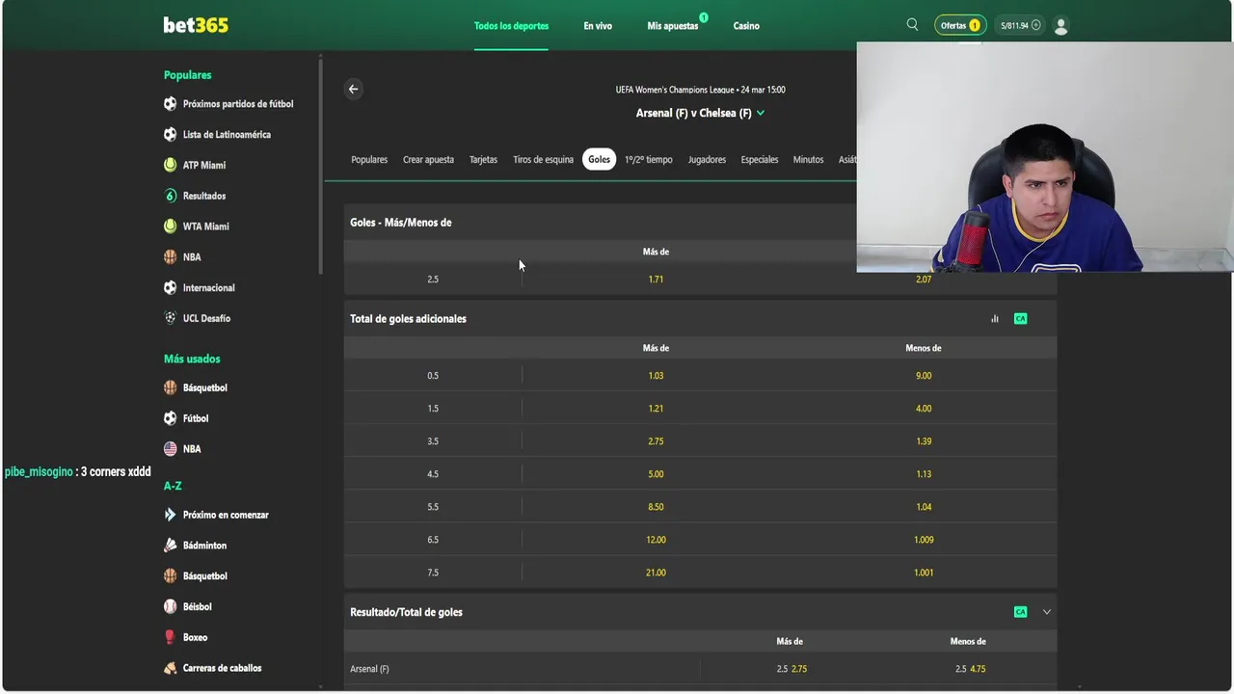This screenshot has width=1234, height=694.
Task: Select Menos de 3.5 odds 1.39
Action: click(x=924, y=441)
